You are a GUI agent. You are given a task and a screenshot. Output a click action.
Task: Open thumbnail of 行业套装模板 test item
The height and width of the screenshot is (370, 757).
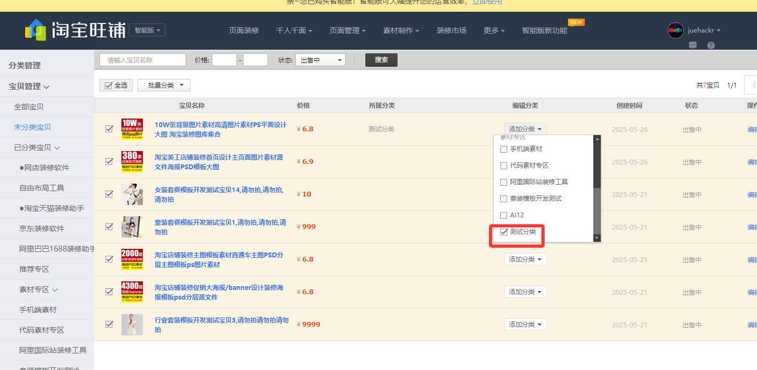click(132, 325)
